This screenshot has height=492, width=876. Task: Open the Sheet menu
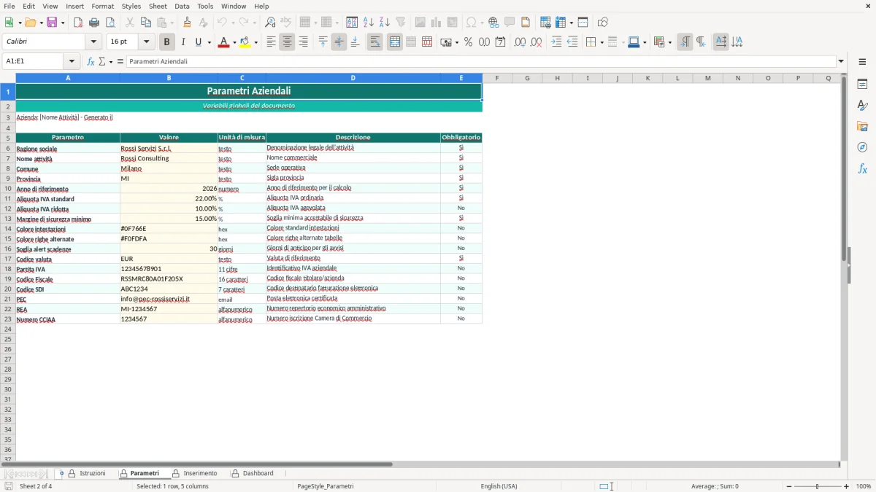point(158,6)
